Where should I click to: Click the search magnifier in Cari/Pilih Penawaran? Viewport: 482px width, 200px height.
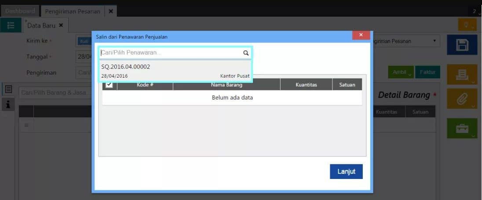(246, 53)
